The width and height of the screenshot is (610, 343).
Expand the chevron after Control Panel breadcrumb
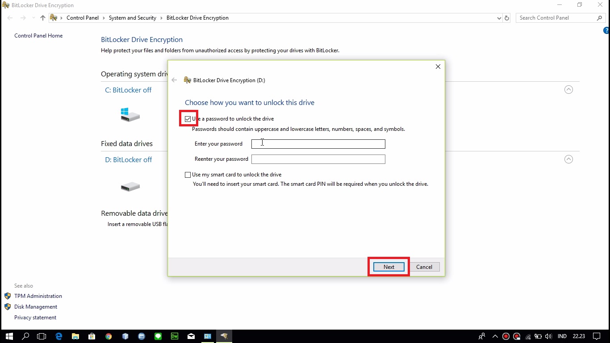pyautogui.click(x=104, y=18)
